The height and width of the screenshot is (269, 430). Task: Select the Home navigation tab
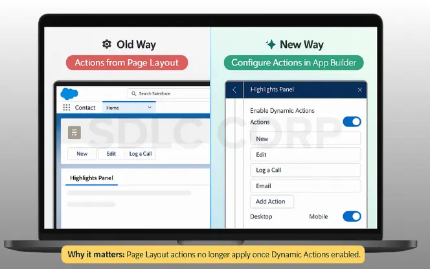click(129, 108)
